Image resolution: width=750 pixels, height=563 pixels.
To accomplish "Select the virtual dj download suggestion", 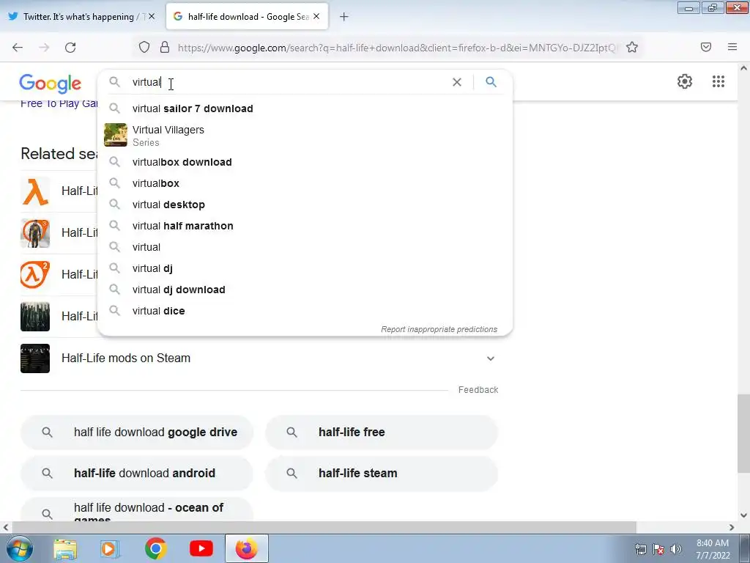I will point(304,290).
